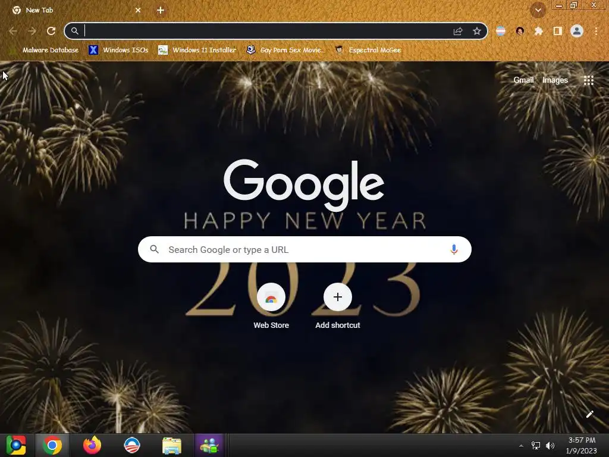The height and width of the screenshot is (457, 609).
Task: Open the Start menu button on taskbar
Action: (16, 445)
